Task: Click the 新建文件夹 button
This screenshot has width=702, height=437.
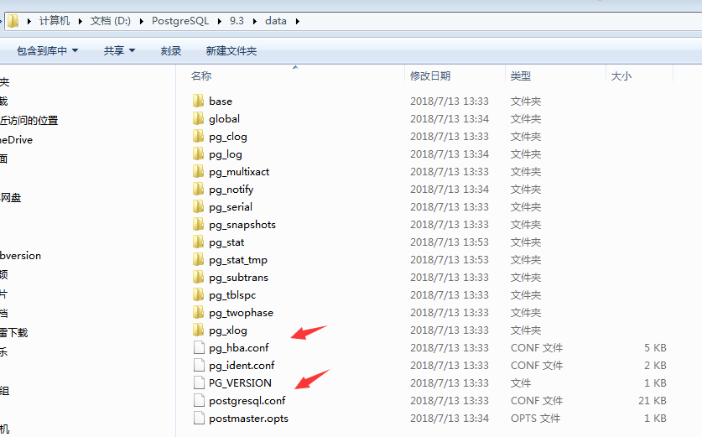Action: point(231,50)
